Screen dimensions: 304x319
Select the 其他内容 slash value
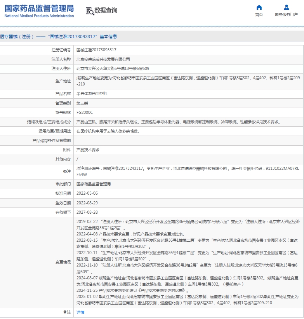pyautogui.click(x=77, y=159)
